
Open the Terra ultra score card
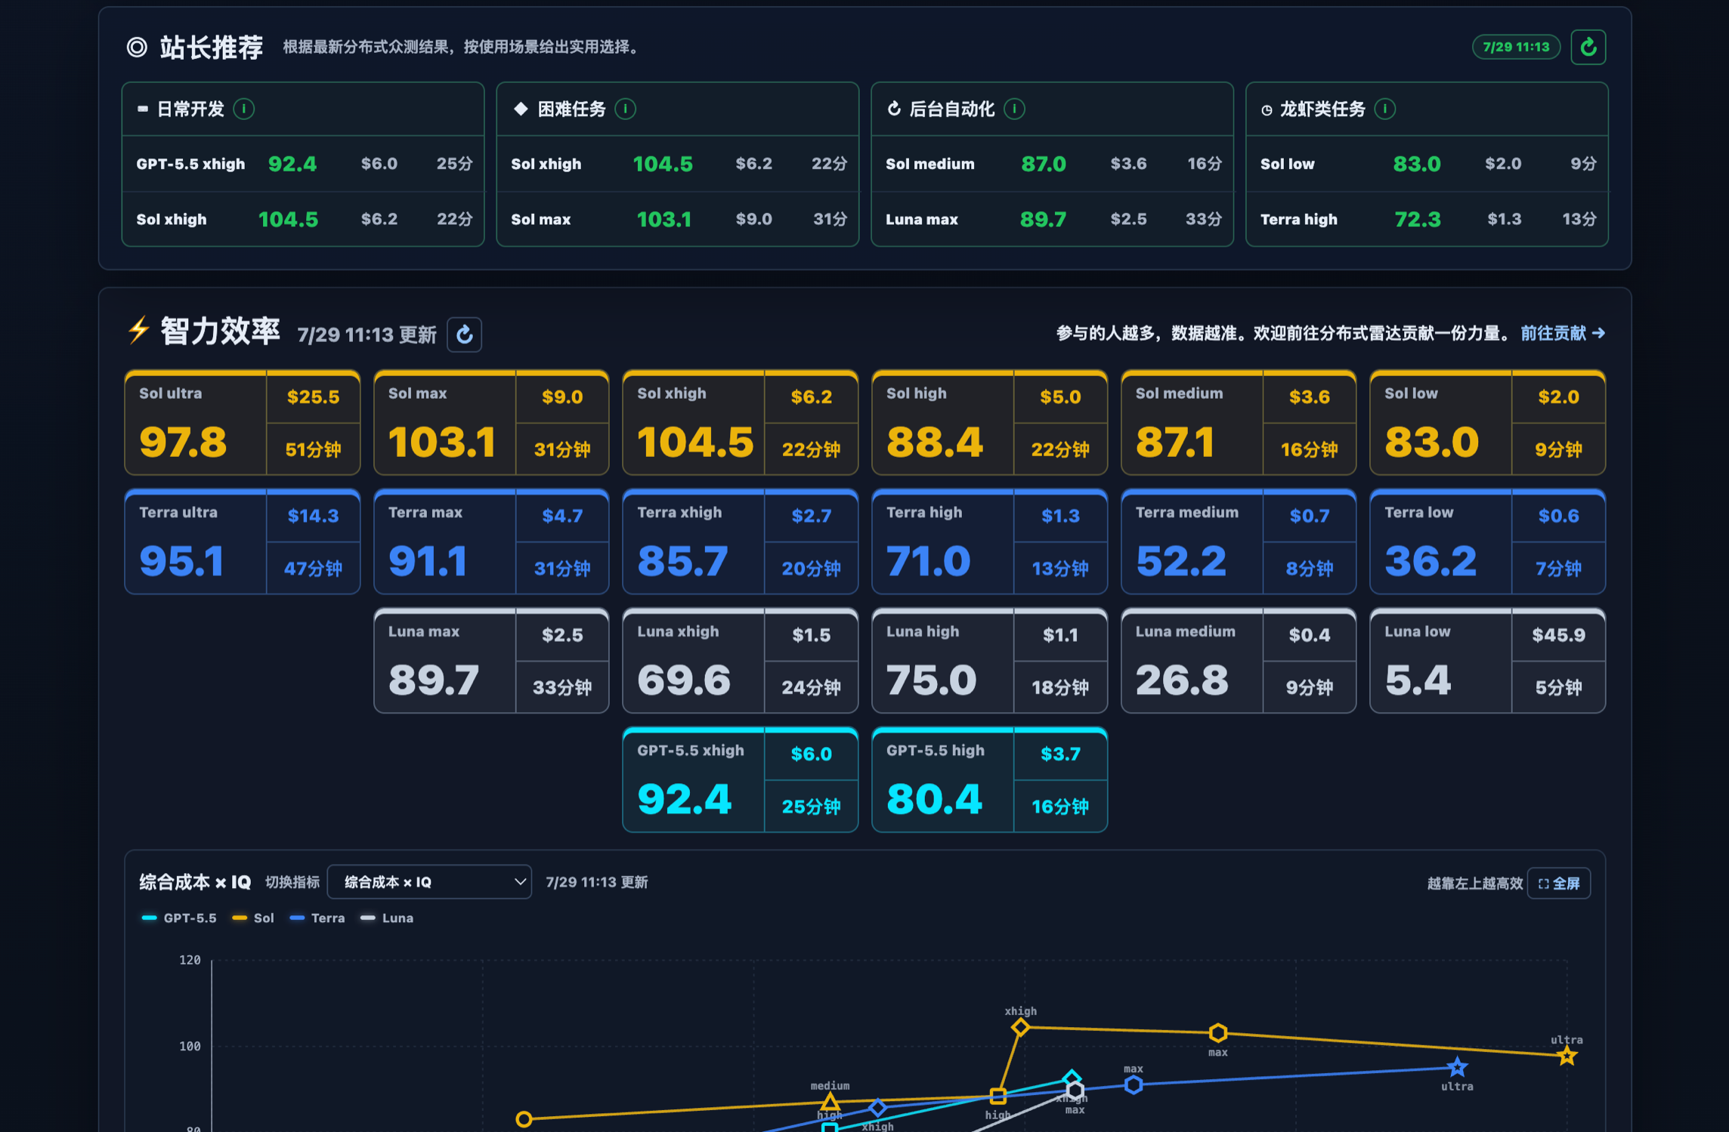pos(242,541)
